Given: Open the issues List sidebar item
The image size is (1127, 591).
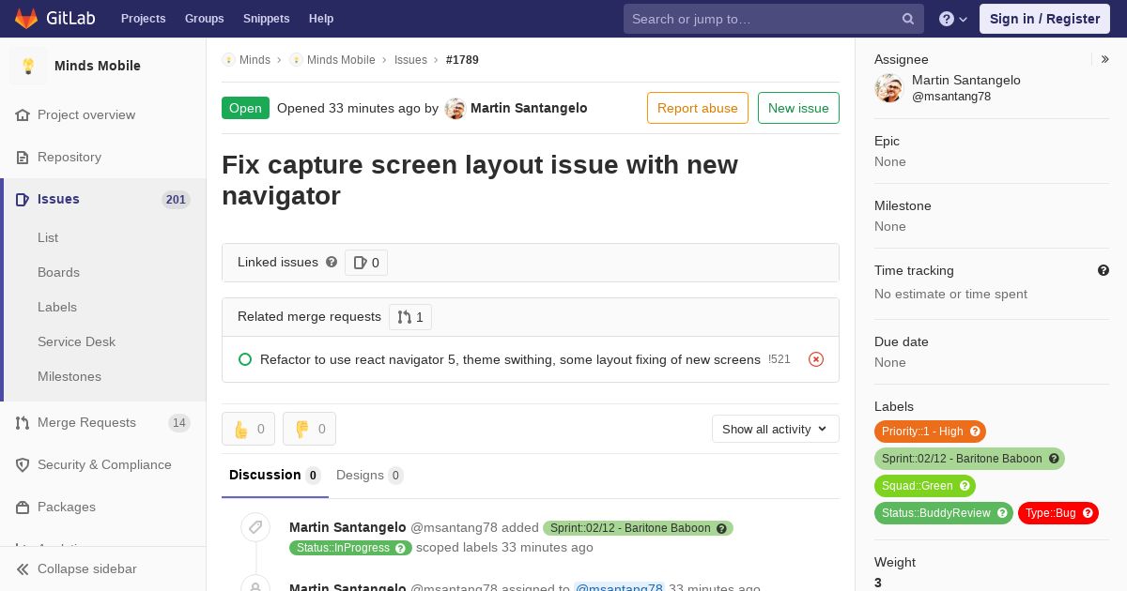Looking at the screenshot, I should click(48, 237).
